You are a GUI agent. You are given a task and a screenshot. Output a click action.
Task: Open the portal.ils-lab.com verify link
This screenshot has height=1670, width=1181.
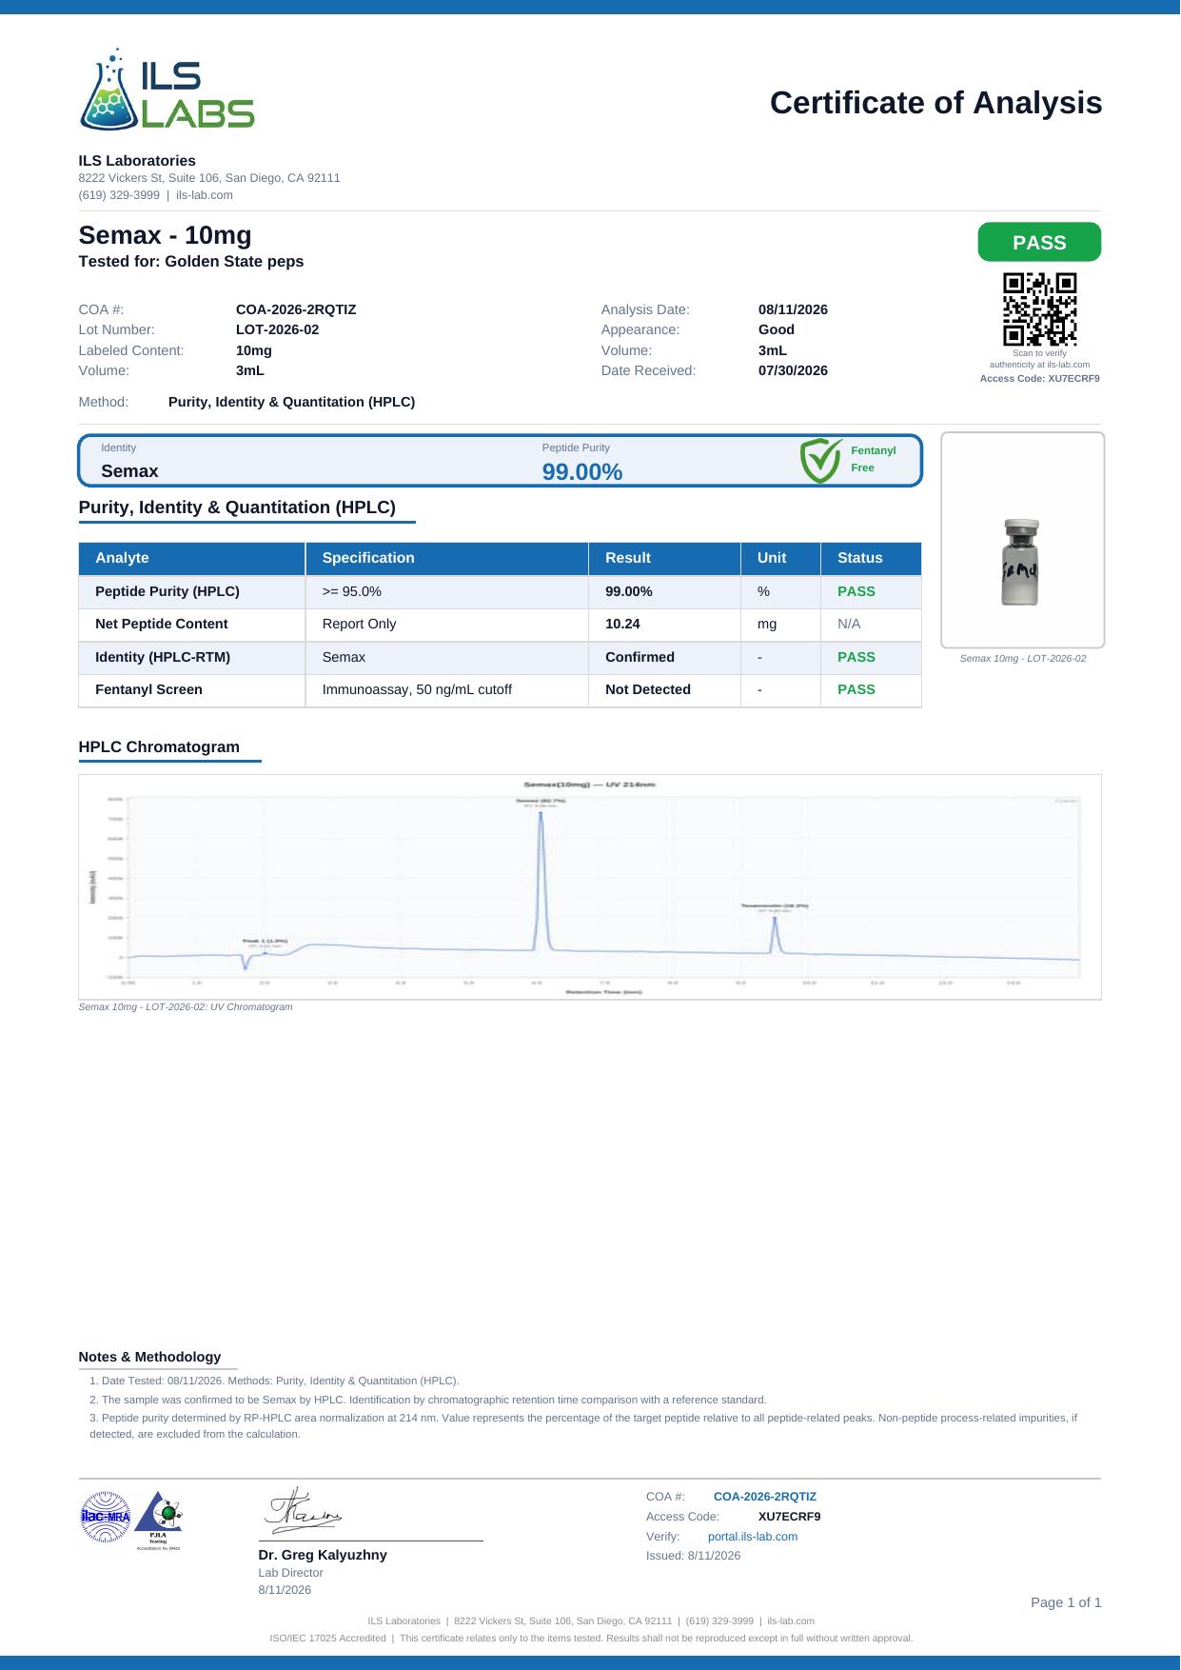click(x=753, y=1536)
